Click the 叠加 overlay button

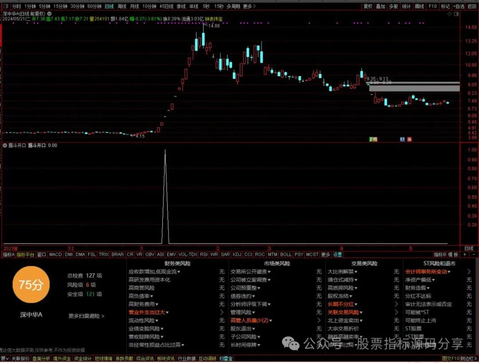click(381, 6)
